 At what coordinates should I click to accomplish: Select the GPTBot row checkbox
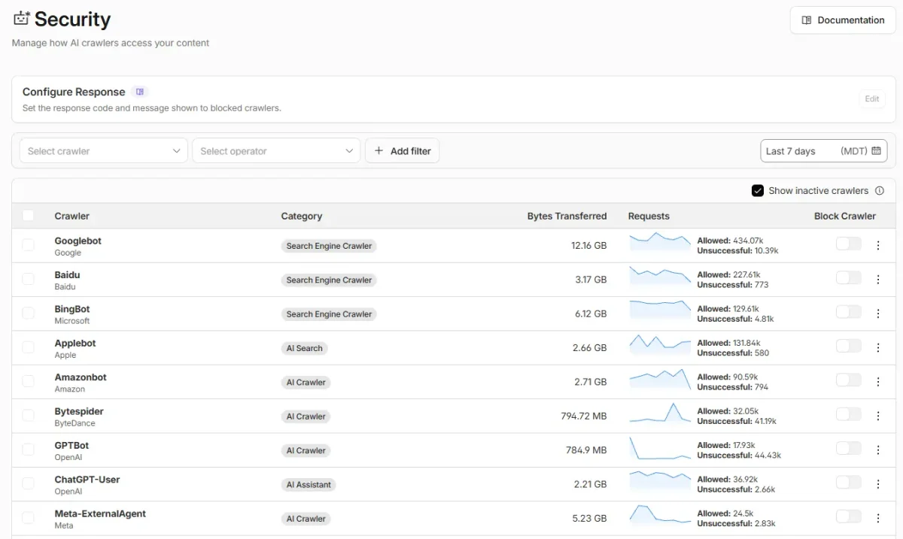click(28, 450)
